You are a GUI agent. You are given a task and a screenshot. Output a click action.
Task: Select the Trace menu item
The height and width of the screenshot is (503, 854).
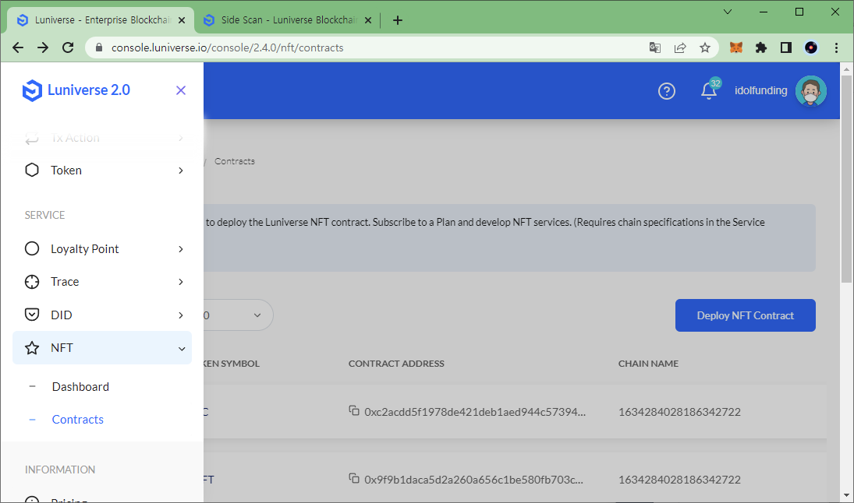(102, 282)
